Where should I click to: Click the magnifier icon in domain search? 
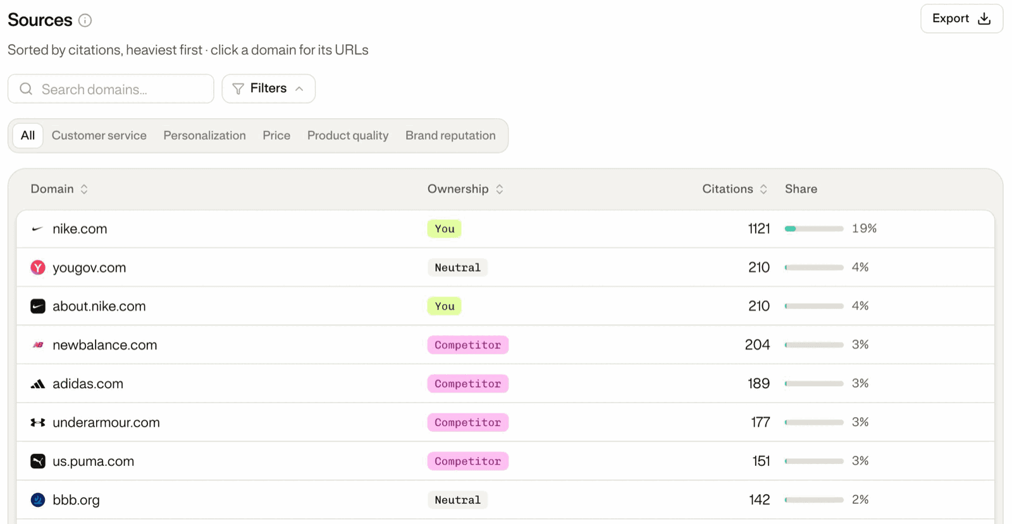[26, 89]
